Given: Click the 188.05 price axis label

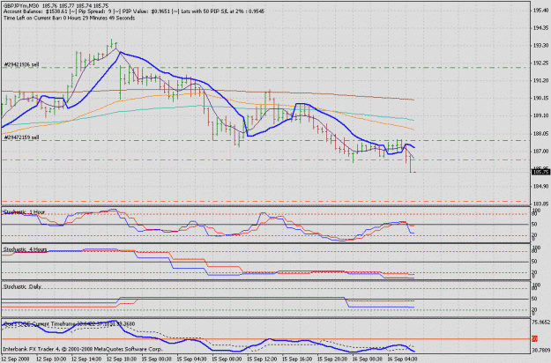Looking at the screenshot, I should (541, 133).
